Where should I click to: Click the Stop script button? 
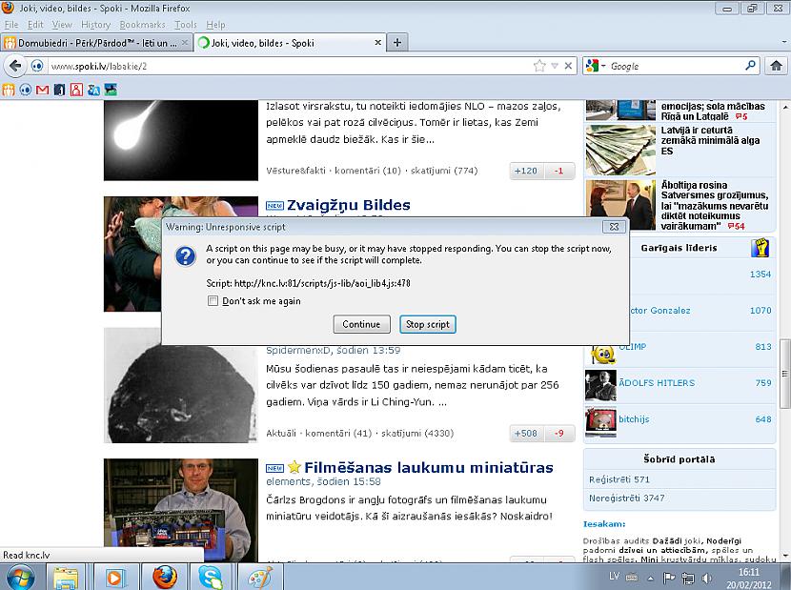[x=428, y=324]
